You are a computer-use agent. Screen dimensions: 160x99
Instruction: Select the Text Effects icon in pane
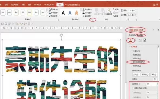pos(135,40)
